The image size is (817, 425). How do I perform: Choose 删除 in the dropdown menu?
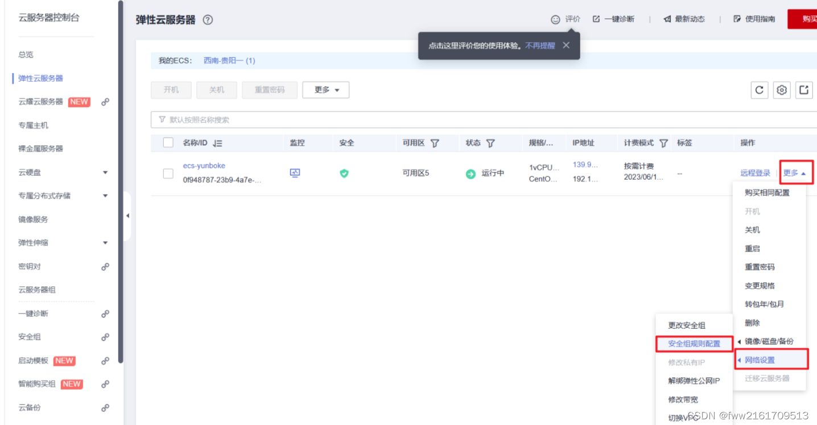pyautogui.click(x=753, y=323)
